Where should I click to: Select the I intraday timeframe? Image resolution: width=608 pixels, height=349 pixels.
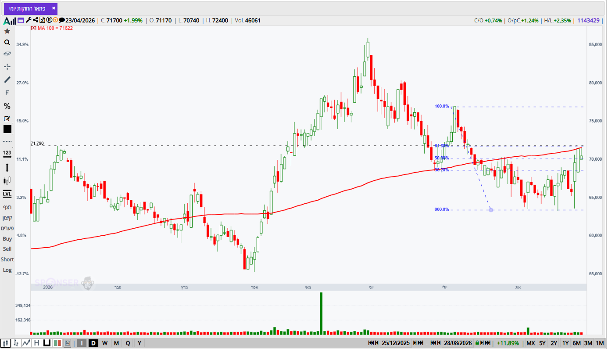point(82,343)
